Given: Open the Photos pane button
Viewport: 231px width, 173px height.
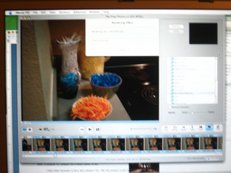Looking at the screenshot, I should click(175, 128).
